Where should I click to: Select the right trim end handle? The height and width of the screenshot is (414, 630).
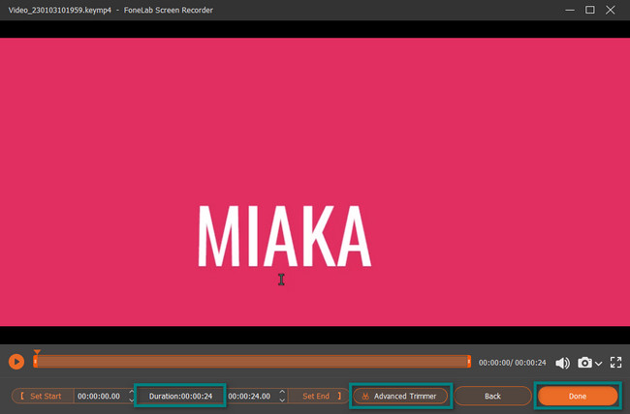point(469,362)
